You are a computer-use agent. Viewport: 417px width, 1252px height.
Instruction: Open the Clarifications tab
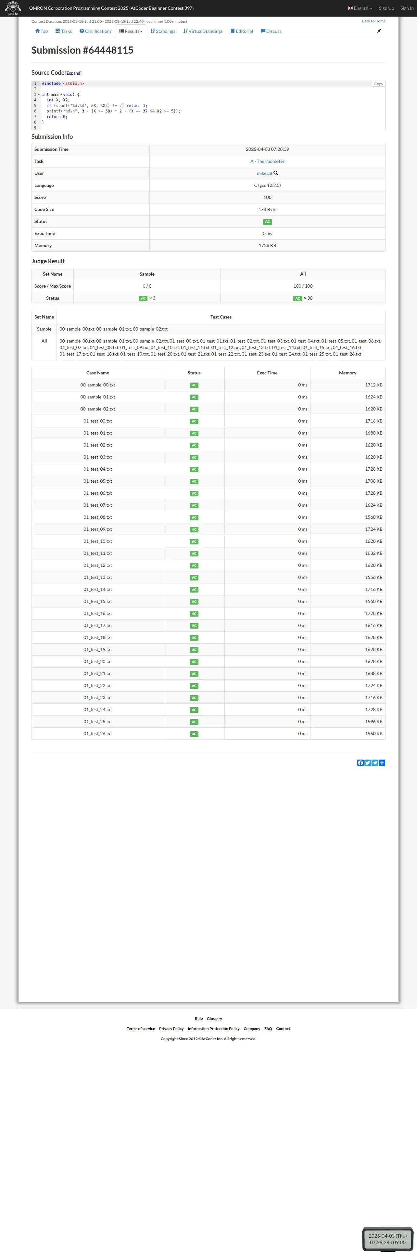click(95, 31)
